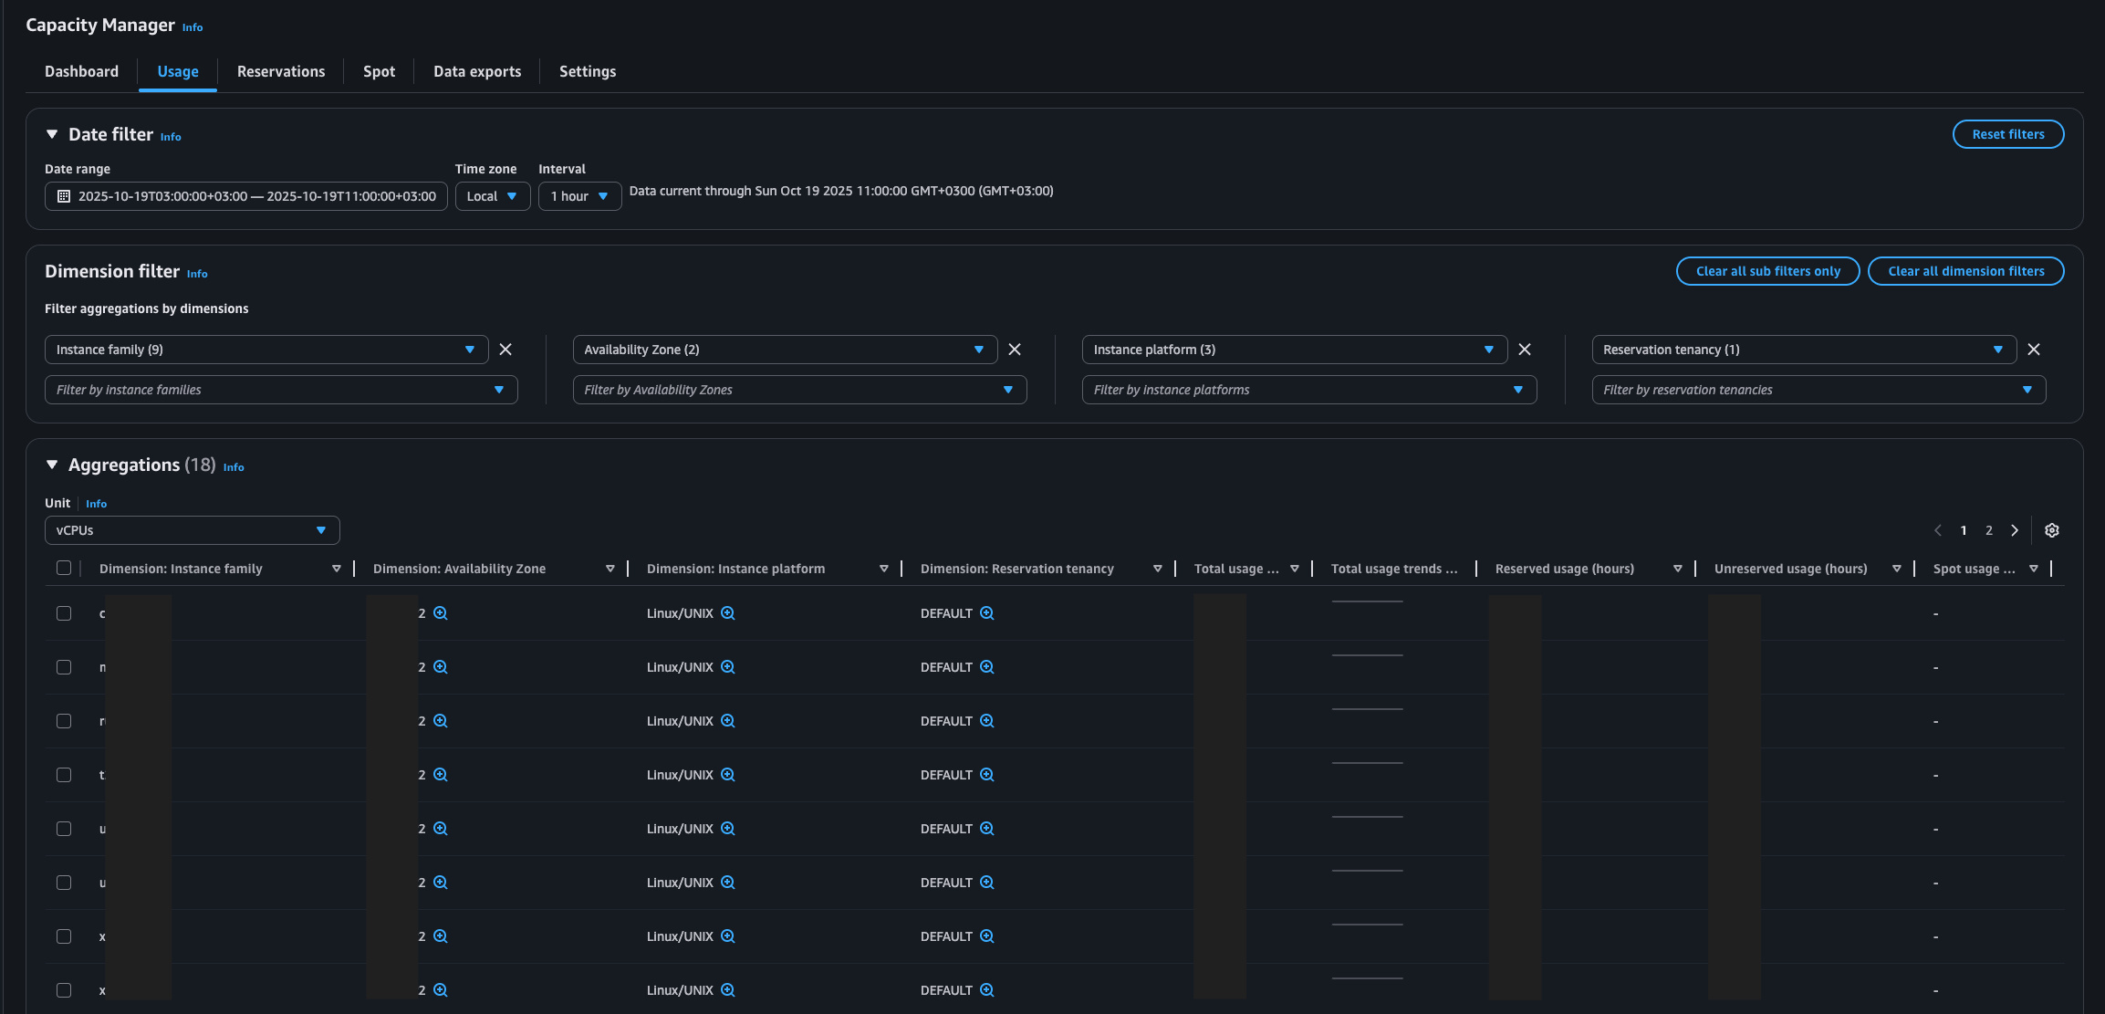This screenshot has width=2105, height=1014.
Task: Click Filter by Availability Zones field
Action: (798, 390)
